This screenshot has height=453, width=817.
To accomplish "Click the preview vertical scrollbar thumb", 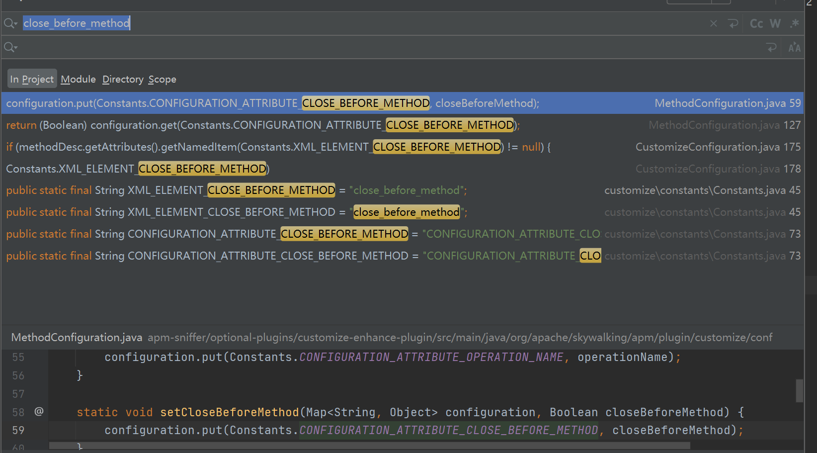I will click(799, 390).
